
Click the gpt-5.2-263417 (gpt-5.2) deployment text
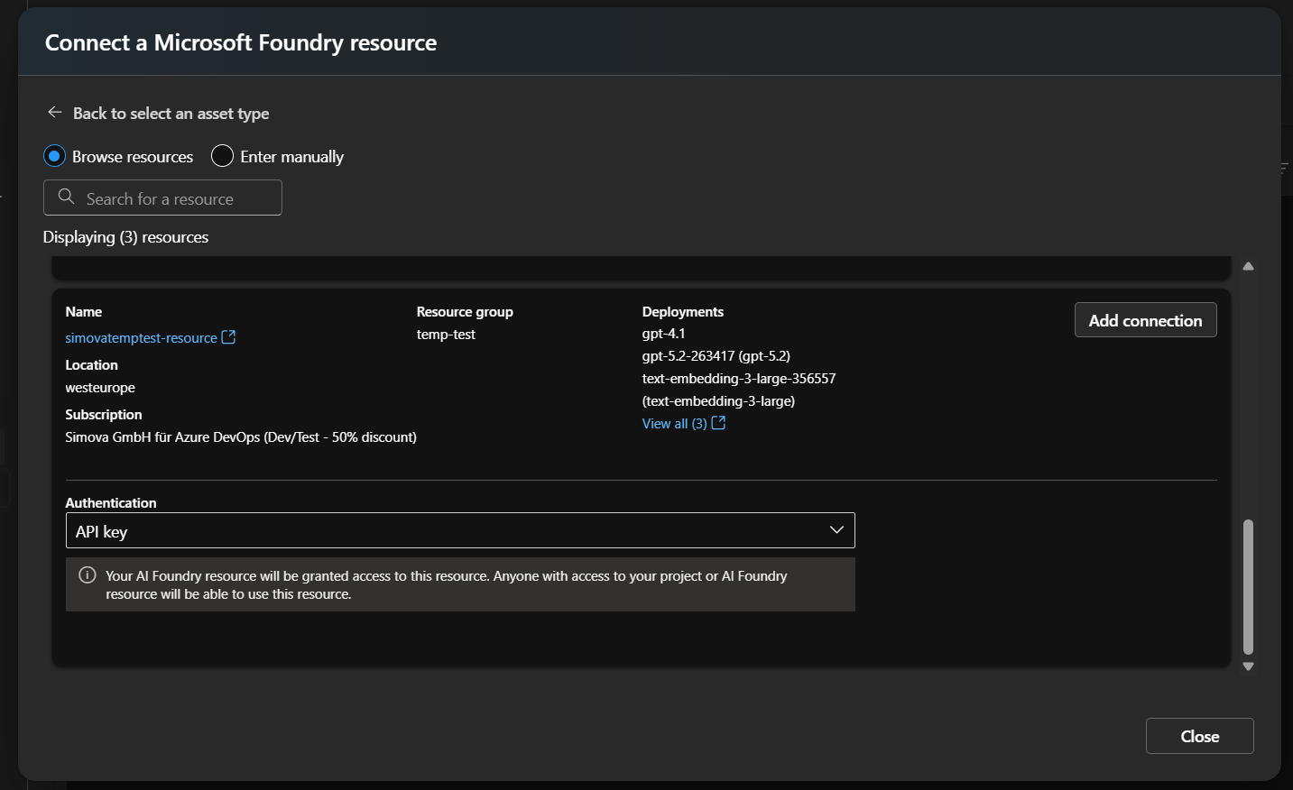(x=716, y=356)
